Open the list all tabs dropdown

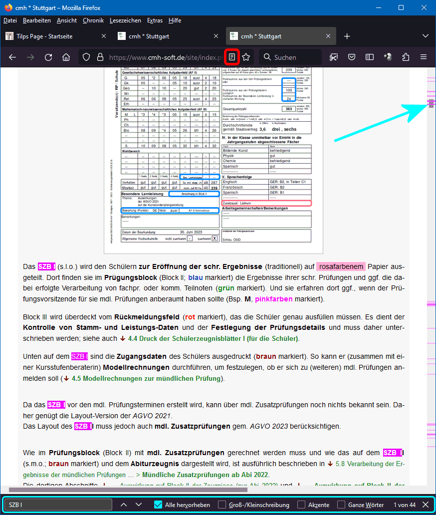pos(426,36)
